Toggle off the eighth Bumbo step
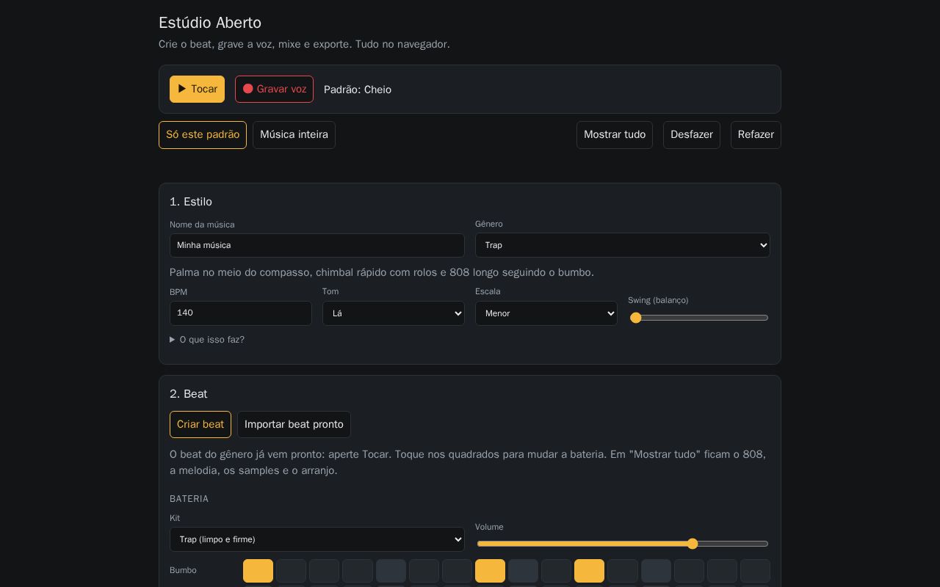 coord(490,571)
